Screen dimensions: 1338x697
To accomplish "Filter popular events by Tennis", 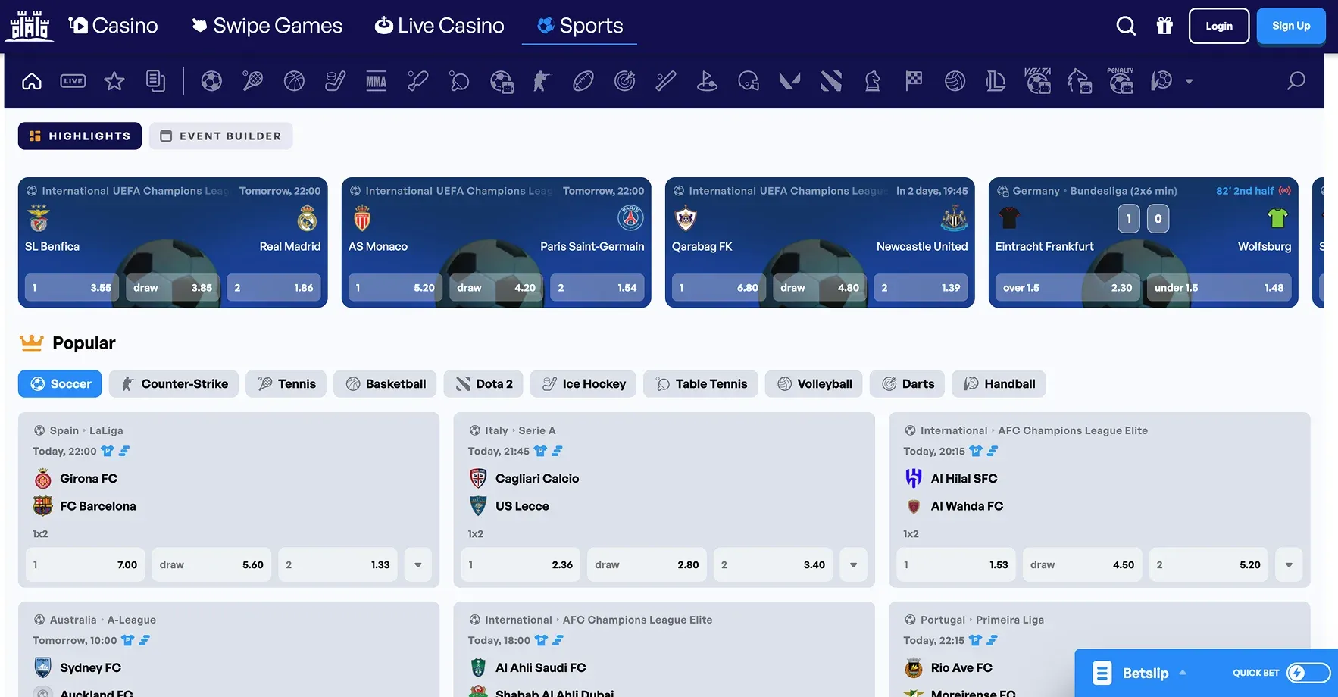I will pyautogui.click(x=286, y=384).
